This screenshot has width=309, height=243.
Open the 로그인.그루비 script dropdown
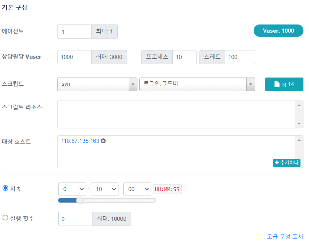point(197,84)
